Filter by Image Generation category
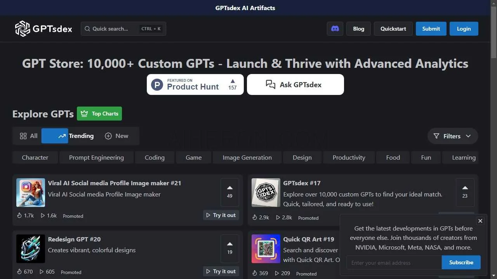 [247, 158]
